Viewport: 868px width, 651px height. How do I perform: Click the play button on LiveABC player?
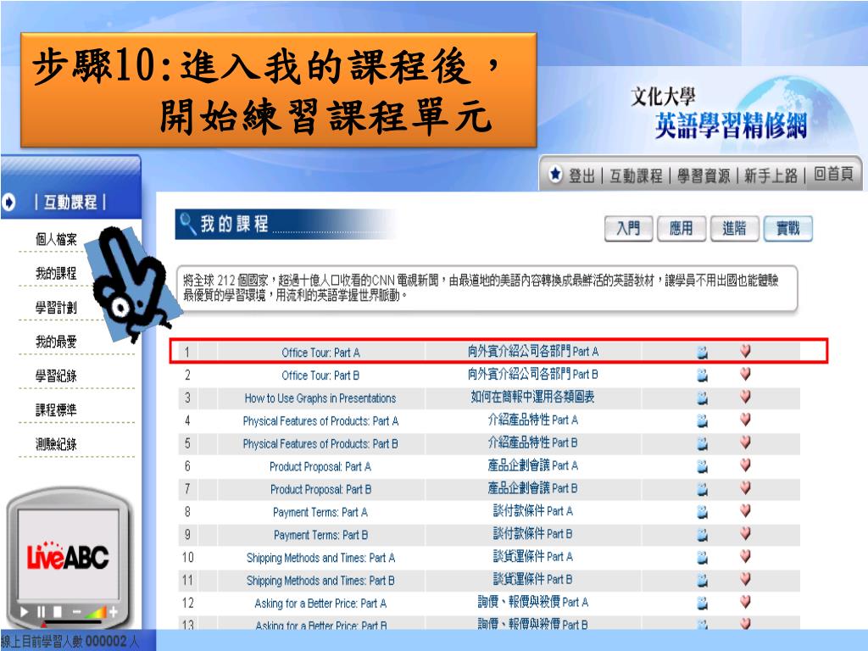[24, 612]
